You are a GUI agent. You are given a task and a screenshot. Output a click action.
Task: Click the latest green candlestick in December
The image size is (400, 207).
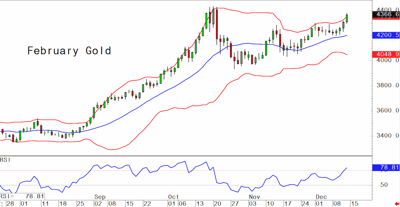pos(347,18)
